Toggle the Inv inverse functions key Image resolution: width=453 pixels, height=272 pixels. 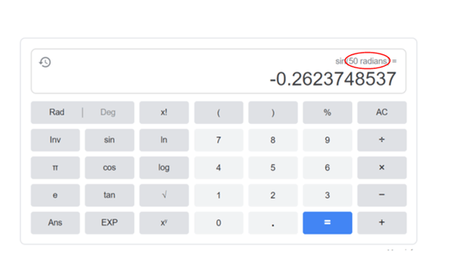point(55,140)
